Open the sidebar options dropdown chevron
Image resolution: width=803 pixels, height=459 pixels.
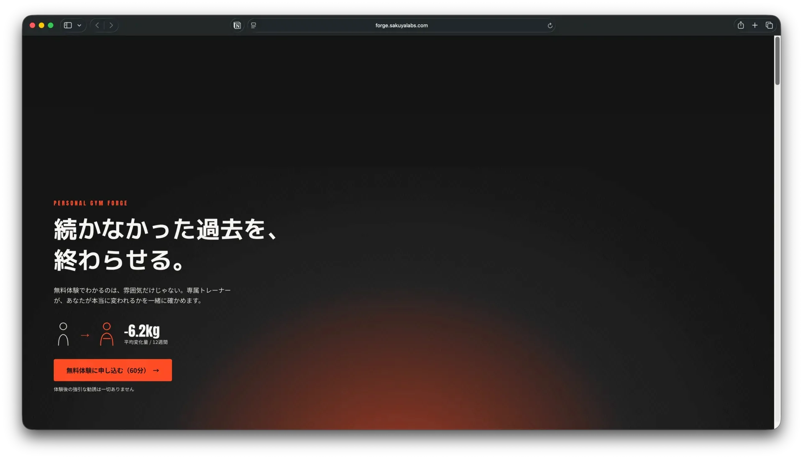tap(79, 25)
